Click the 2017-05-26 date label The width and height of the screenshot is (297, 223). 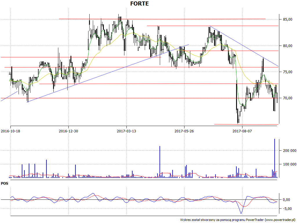click(184, 131)
